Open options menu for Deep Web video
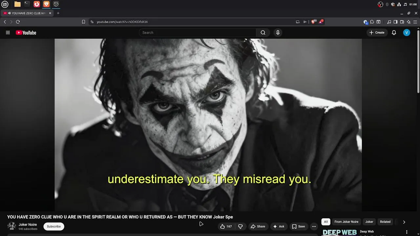The image size is (420, 236). 407,232
